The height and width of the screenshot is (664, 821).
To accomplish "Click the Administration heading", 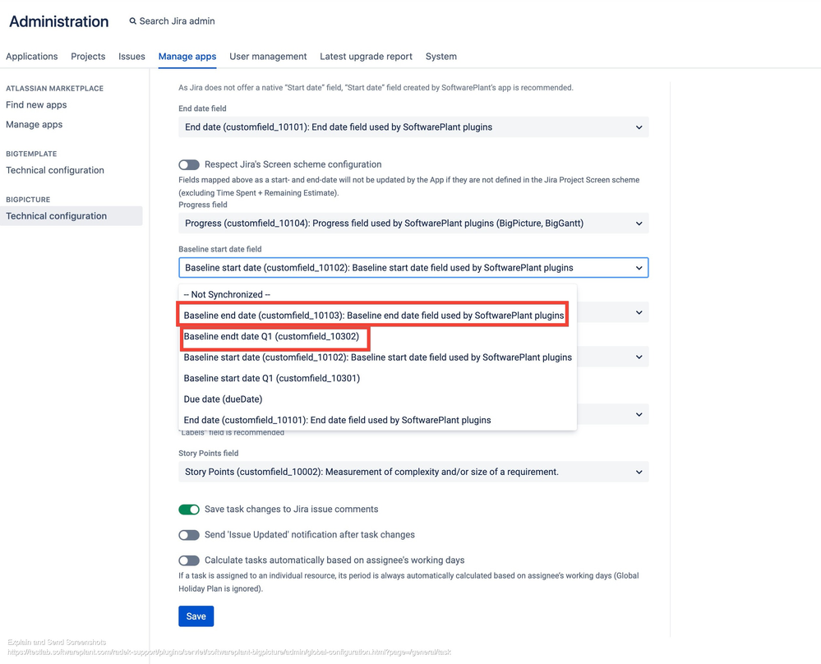I will point(59,21).
